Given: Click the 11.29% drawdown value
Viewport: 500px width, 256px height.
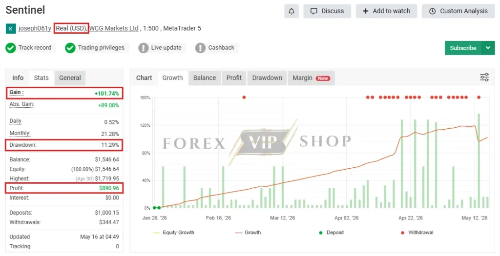Looking at the screenshot, I should (x=110, y=145).
